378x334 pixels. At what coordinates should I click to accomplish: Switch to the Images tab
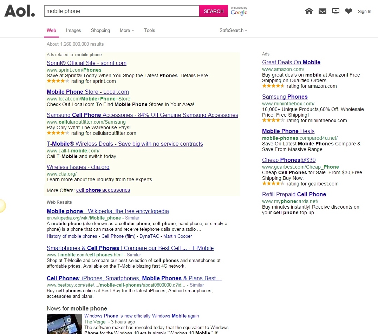pos(73,30)
